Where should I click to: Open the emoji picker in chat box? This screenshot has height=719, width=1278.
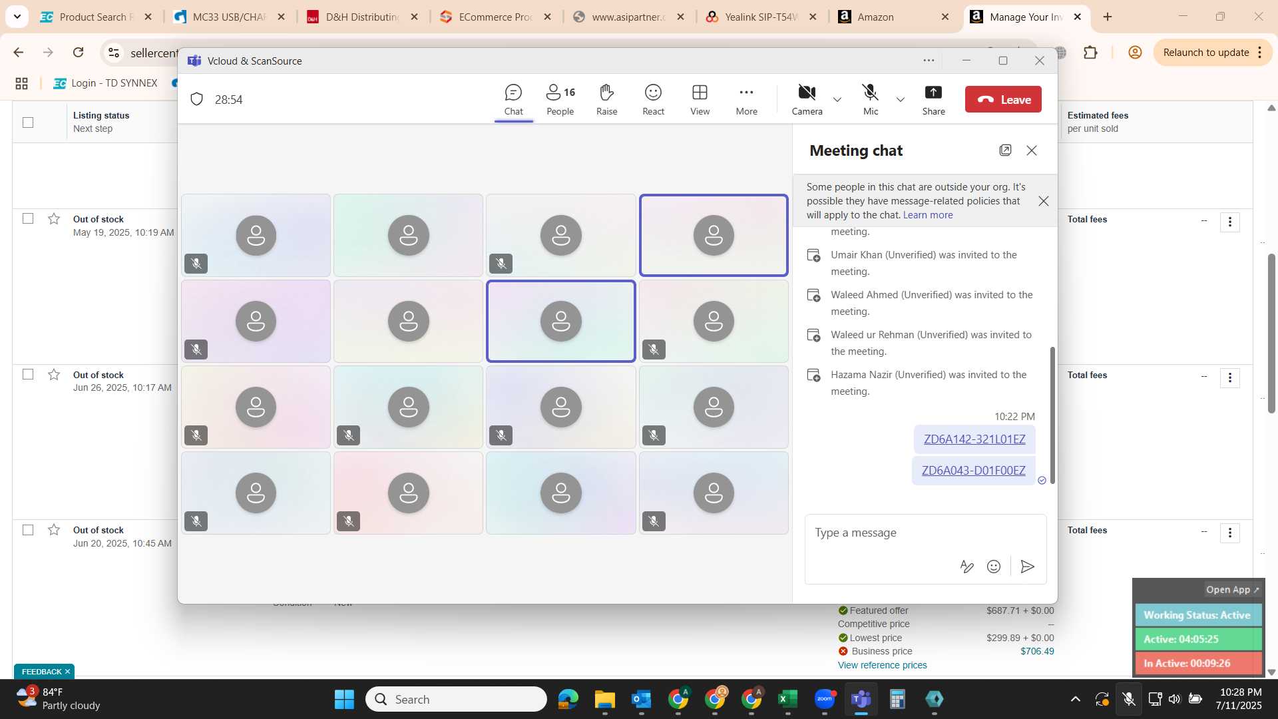click(x=994, y=567)
